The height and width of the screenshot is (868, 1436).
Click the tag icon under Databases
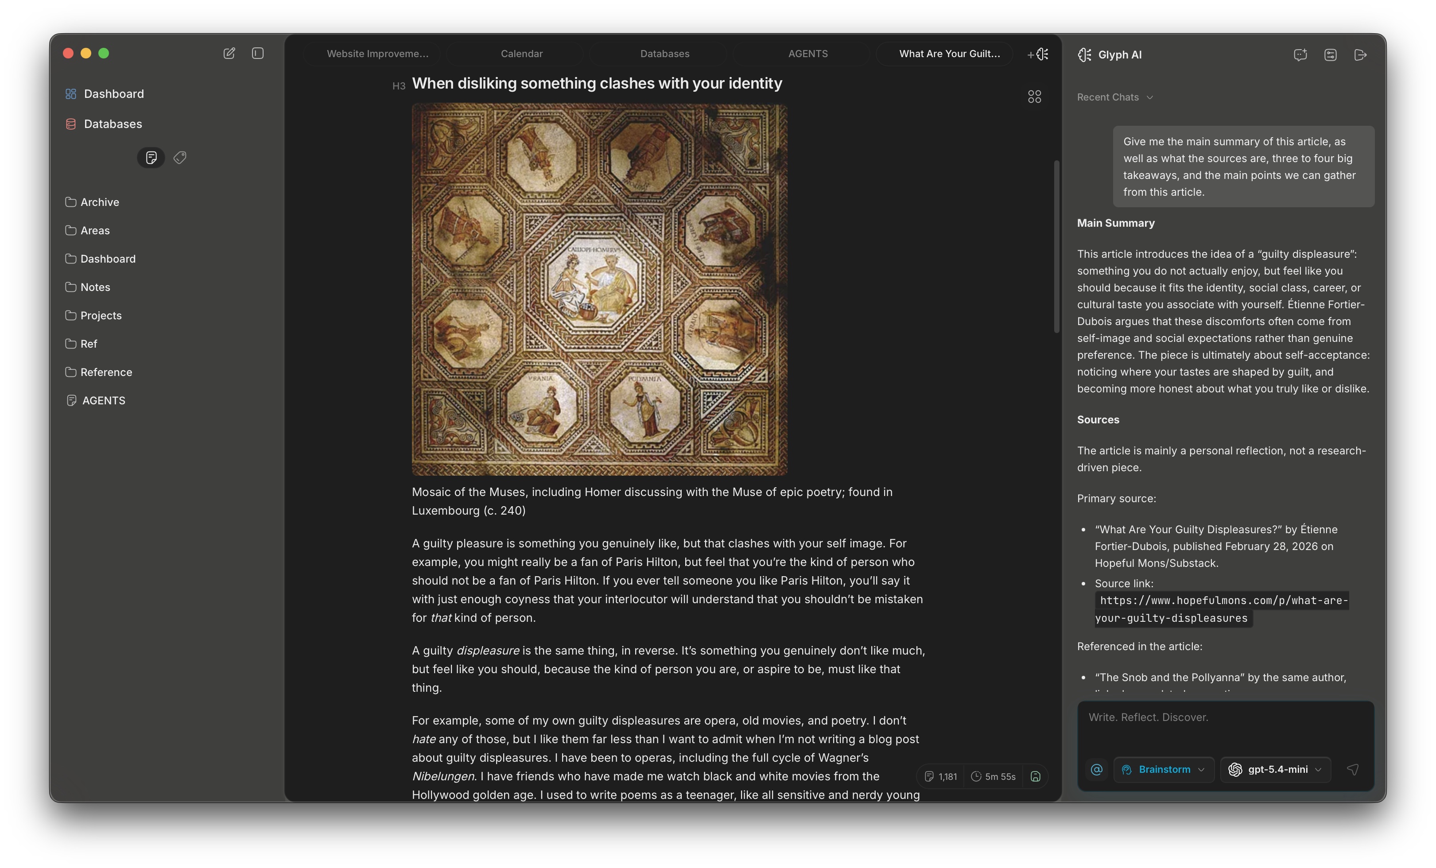click(179, 157)
